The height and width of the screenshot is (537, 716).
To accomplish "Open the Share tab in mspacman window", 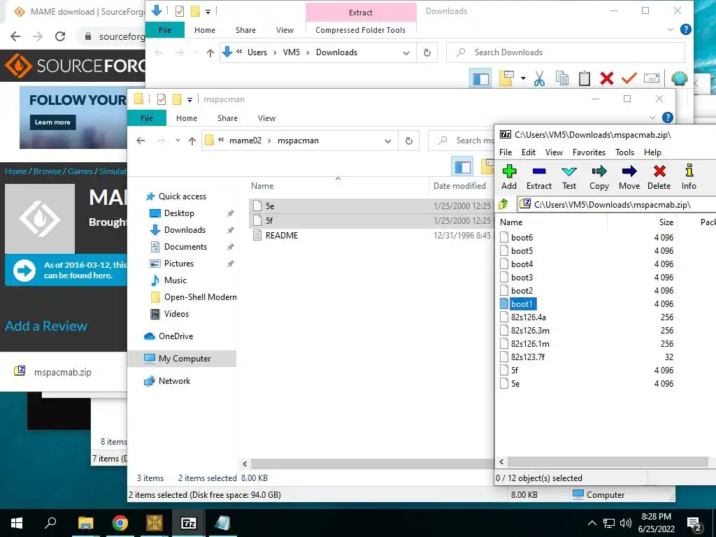I will tap(227, 118).
